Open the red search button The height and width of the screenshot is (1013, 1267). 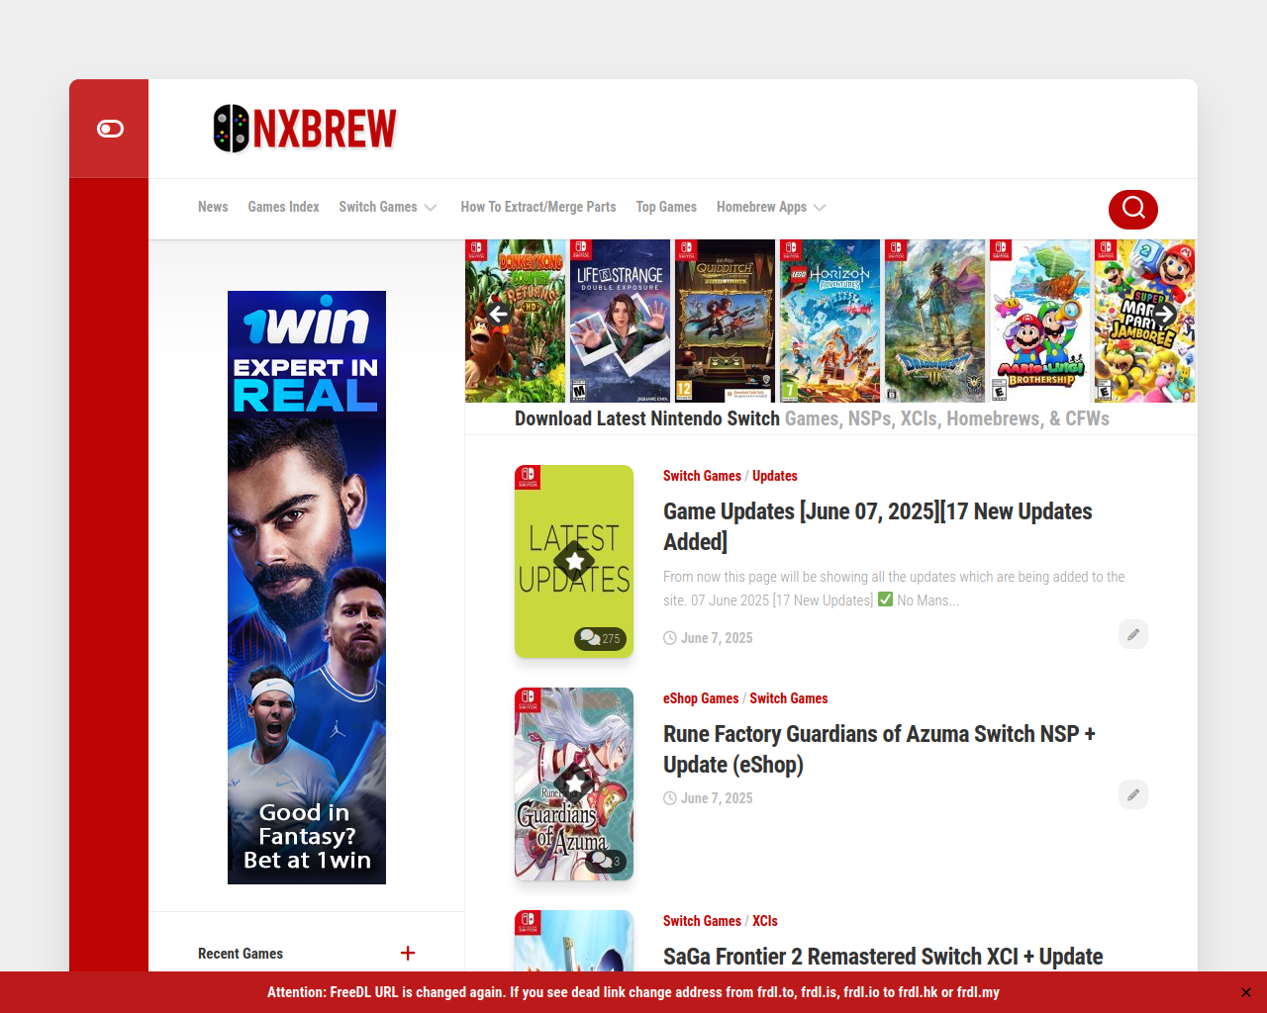(1133, 209)
